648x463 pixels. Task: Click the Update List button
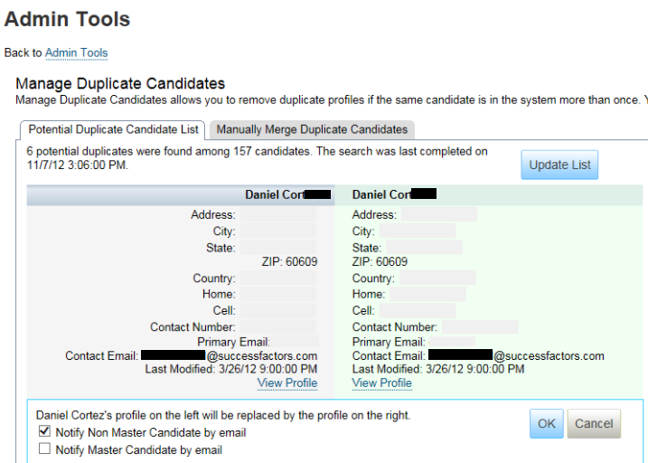click(x=559, y=165)
